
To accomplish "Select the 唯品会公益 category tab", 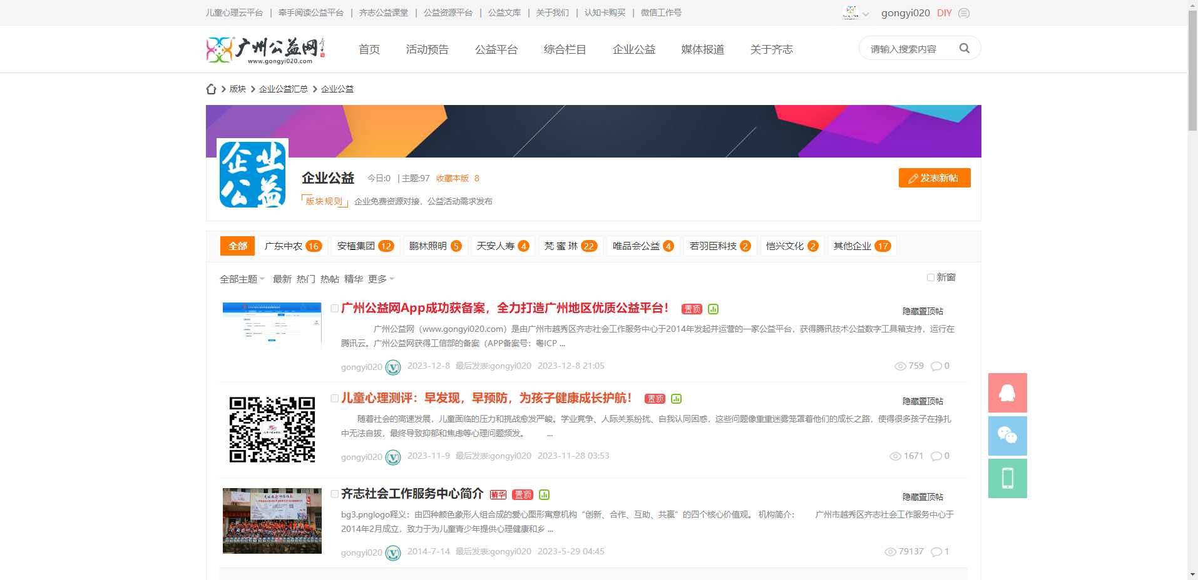I will tap(643, 246).
